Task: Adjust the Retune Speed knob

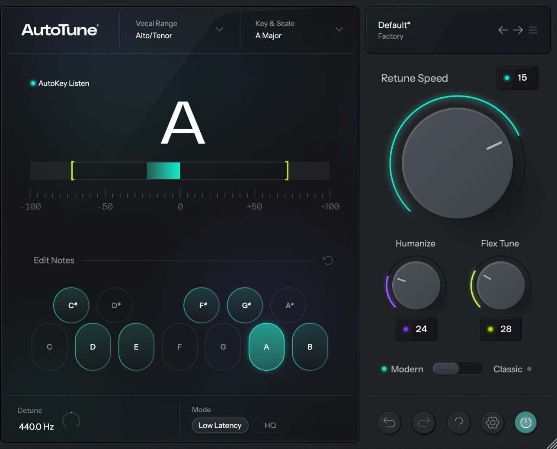Action: click(457, 162)
